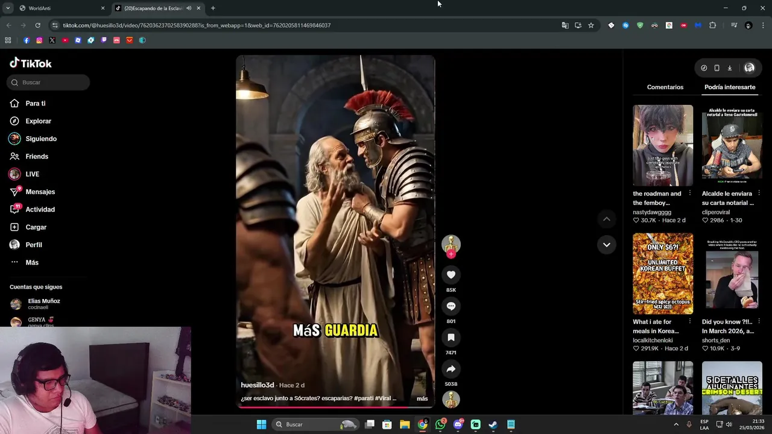Save video with the bookmark icon
Viewport: 772px width, 434px height.
point(451,338)
